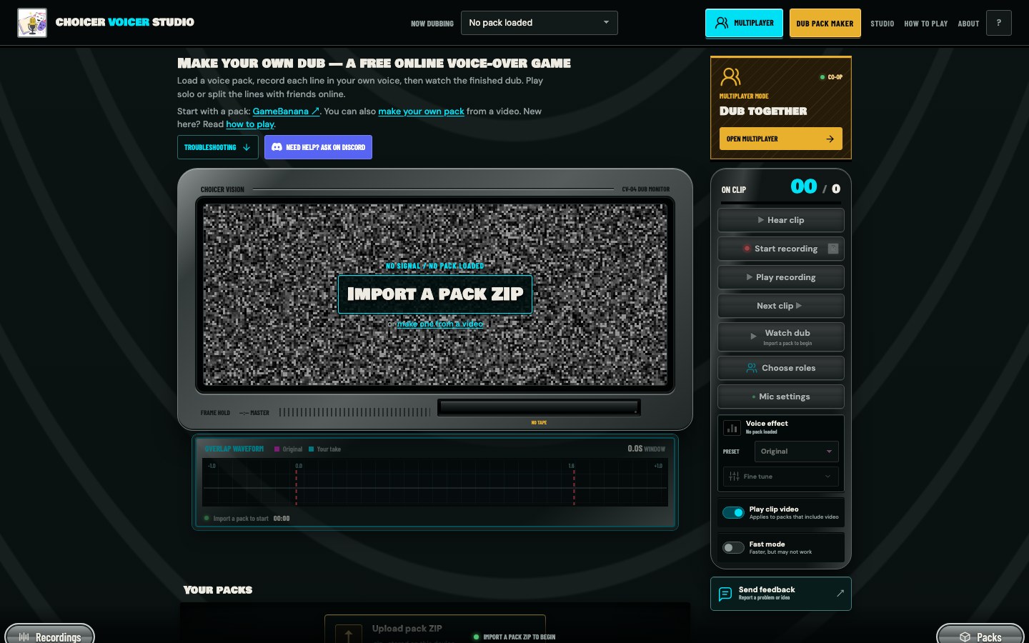Enable the Fast mode switch
The width and height of the screenshot is (1029, 643).
pos(733,547)
